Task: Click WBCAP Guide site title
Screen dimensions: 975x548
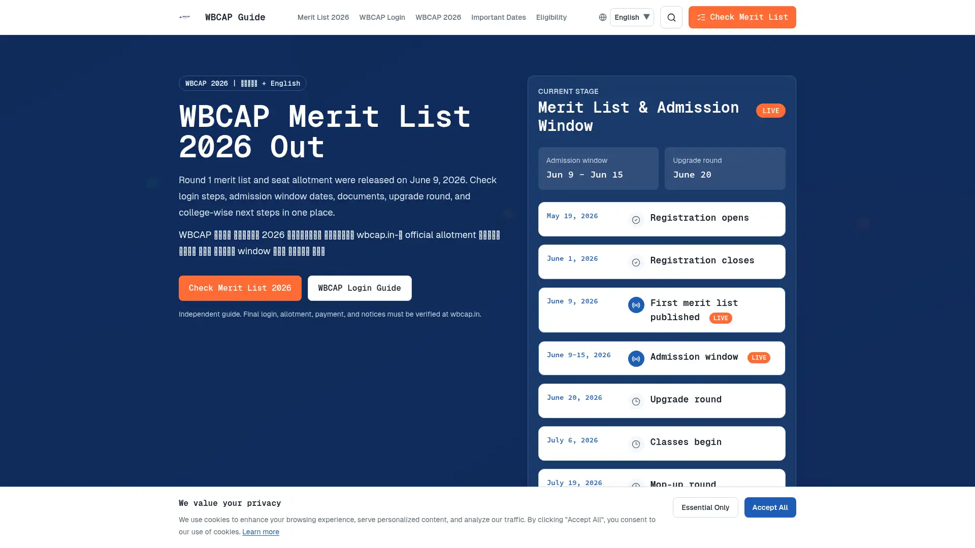Action: (235, 17)
